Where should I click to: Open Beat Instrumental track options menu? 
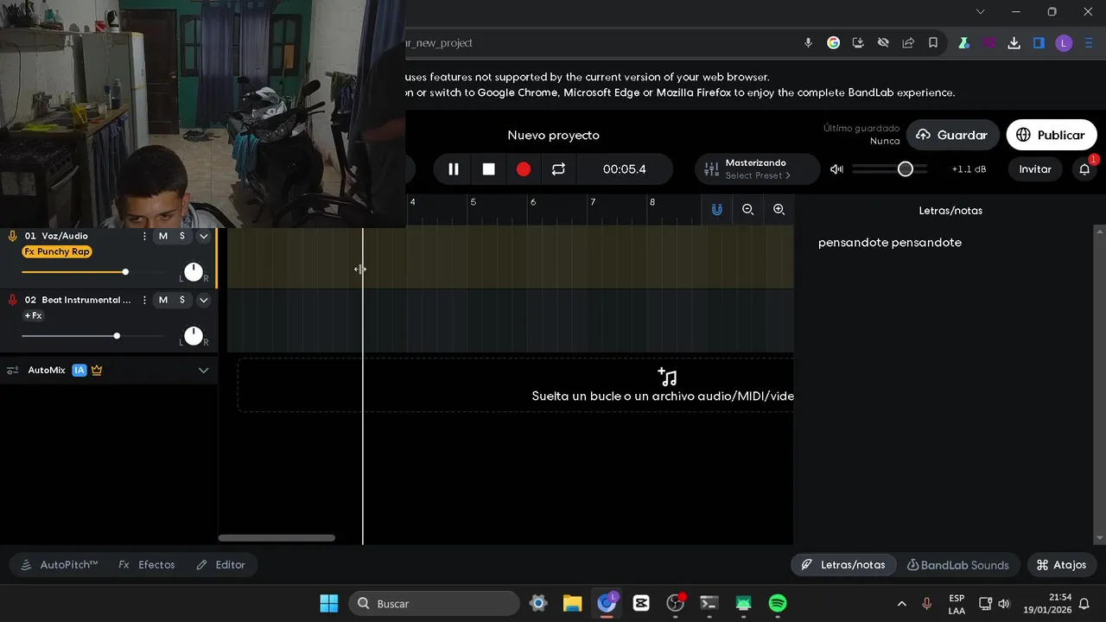click(x=144, y=300)
